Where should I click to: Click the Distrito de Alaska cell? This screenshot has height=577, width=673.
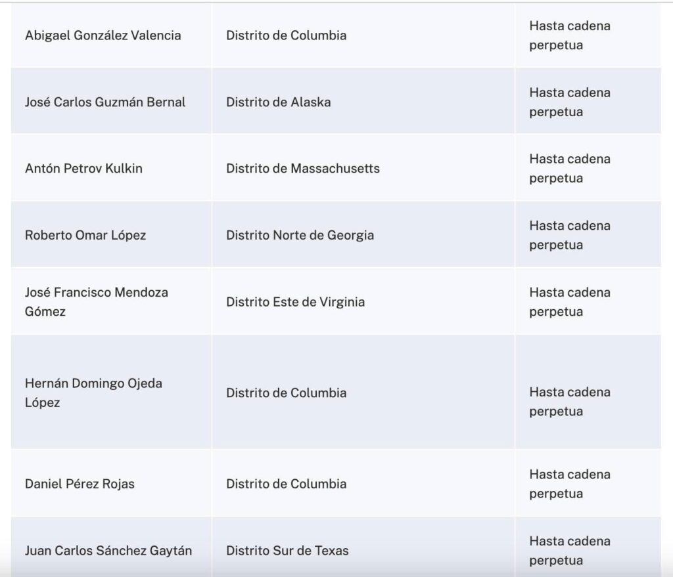[279, 102]
